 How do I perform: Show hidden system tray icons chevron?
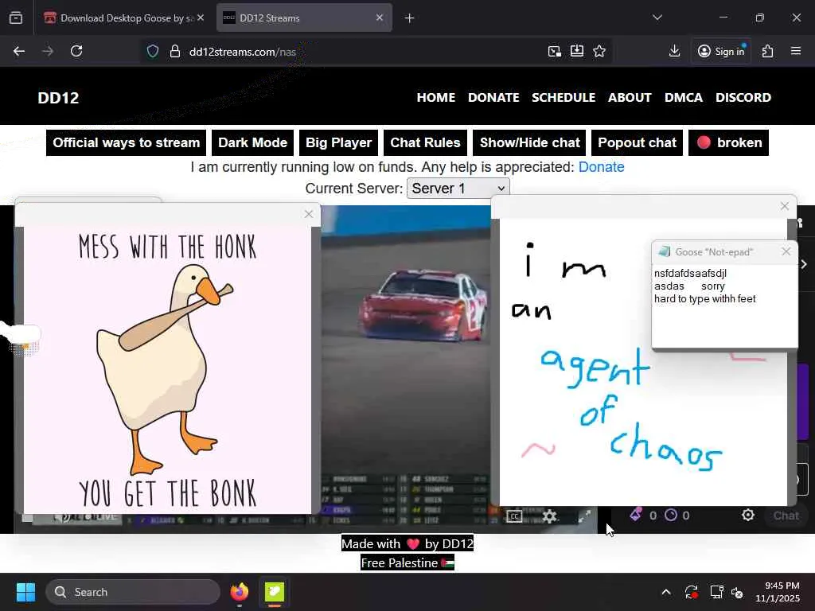(x=666, y=592)
